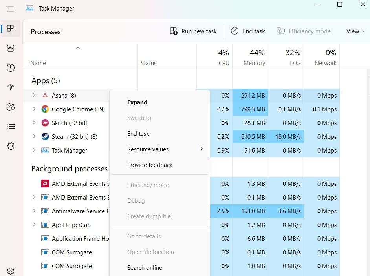Open the Performance view icon
This screenshot has width=370, height=276.
11,48
